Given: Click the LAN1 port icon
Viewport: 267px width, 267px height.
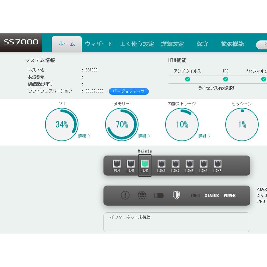Looking at the screenshot, I should point(131,164).
